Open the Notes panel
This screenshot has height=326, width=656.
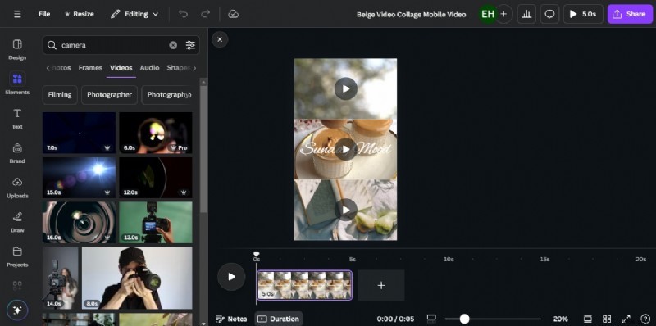[x=231, y=319]
